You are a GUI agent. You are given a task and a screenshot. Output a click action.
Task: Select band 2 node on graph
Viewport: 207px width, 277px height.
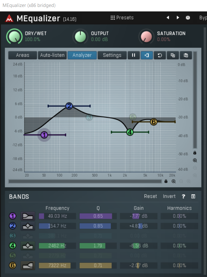(x=69, y=106)
